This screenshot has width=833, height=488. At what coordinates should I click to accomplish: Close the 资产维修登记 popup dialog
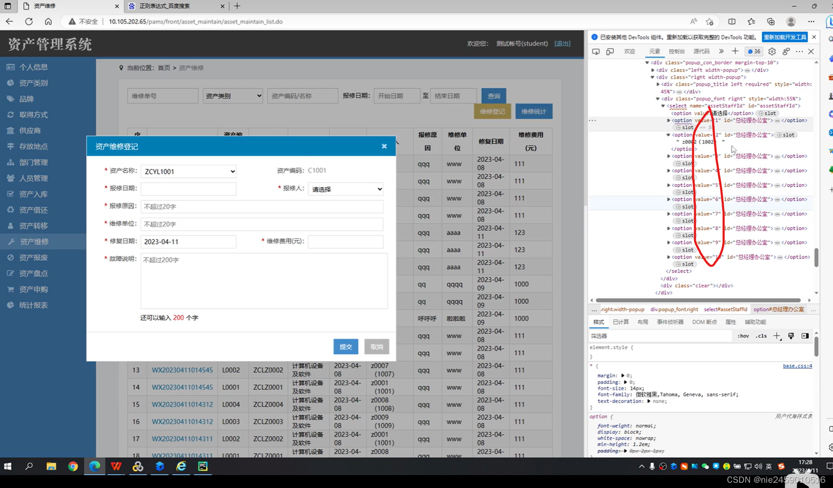384,146
